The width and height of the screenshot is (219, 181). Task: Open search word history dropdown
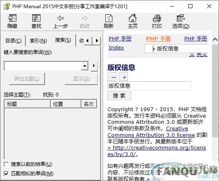[85, 66]
